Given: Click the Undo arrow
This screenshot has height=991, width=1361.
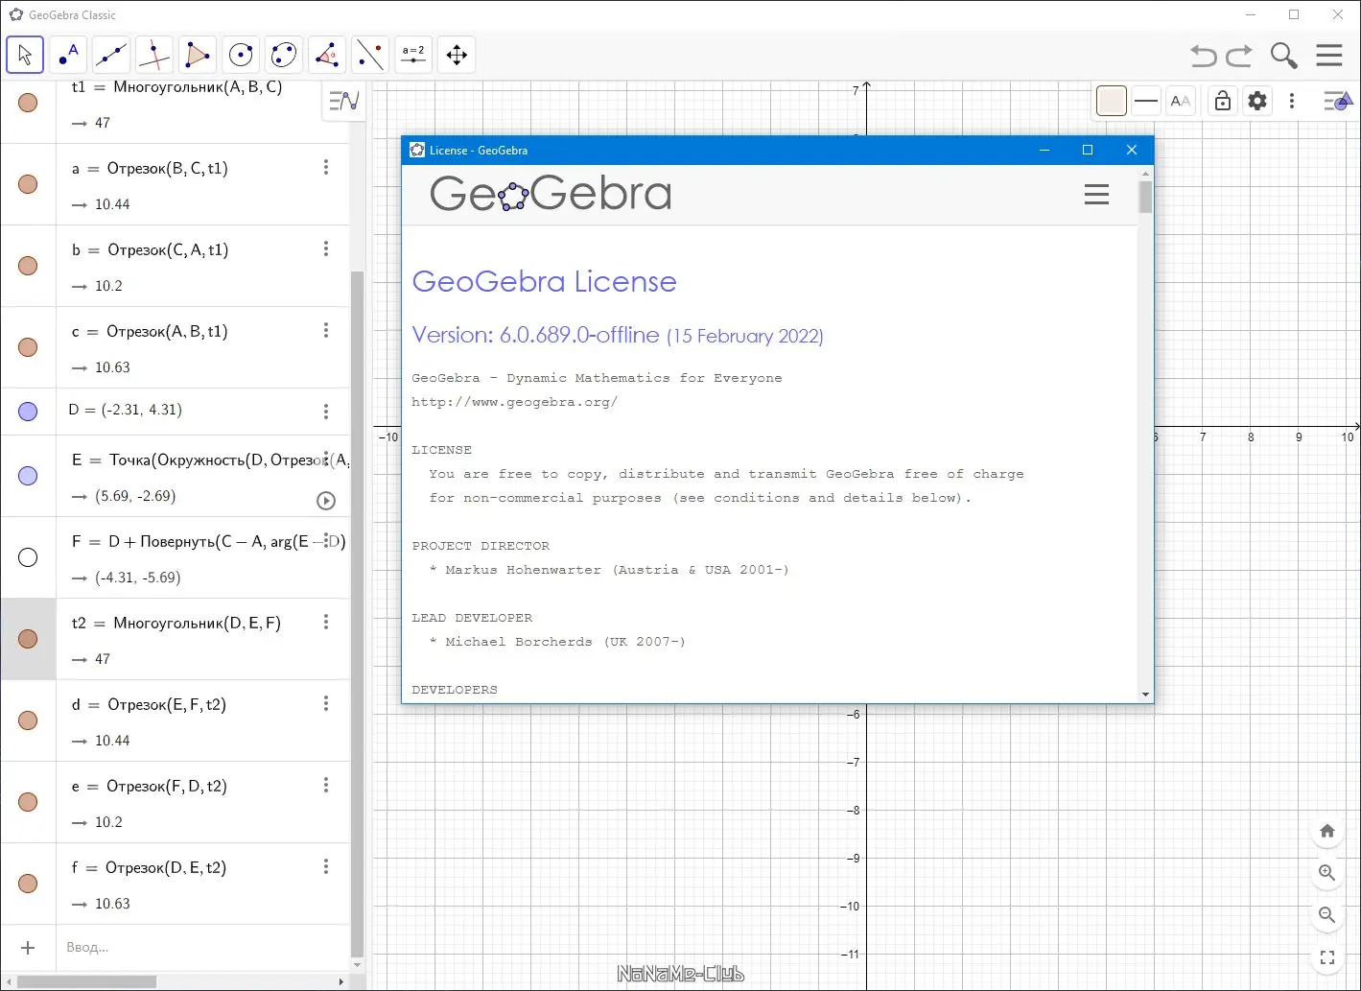Looking at the screenshot, I should coord(1204,56).
